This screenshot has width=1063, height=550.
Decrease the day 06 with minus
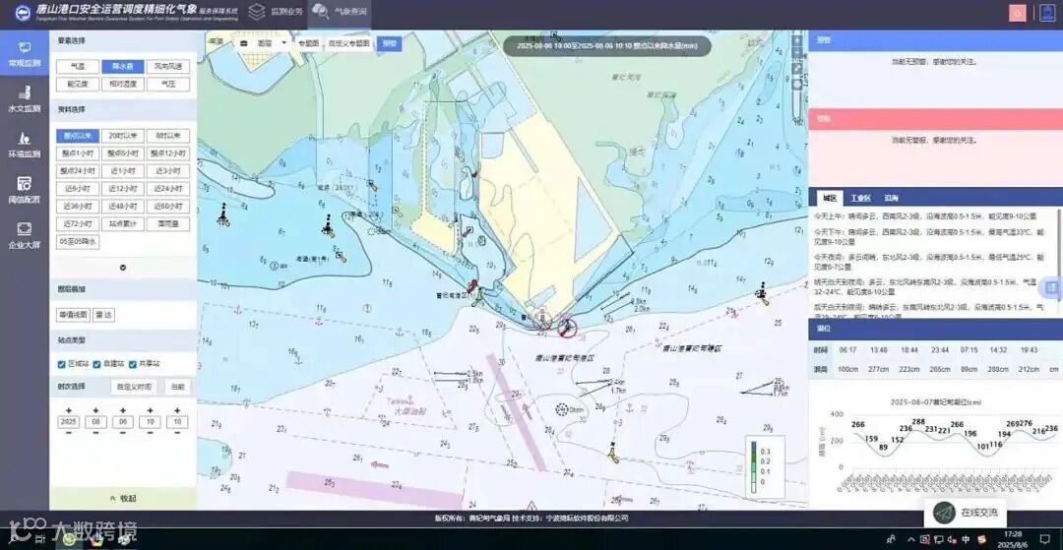pos(123,433)
